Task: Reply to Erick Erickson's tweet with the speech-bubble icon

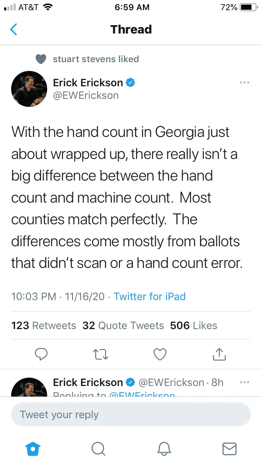Action: pyautogui.click(x=41, y=354)
